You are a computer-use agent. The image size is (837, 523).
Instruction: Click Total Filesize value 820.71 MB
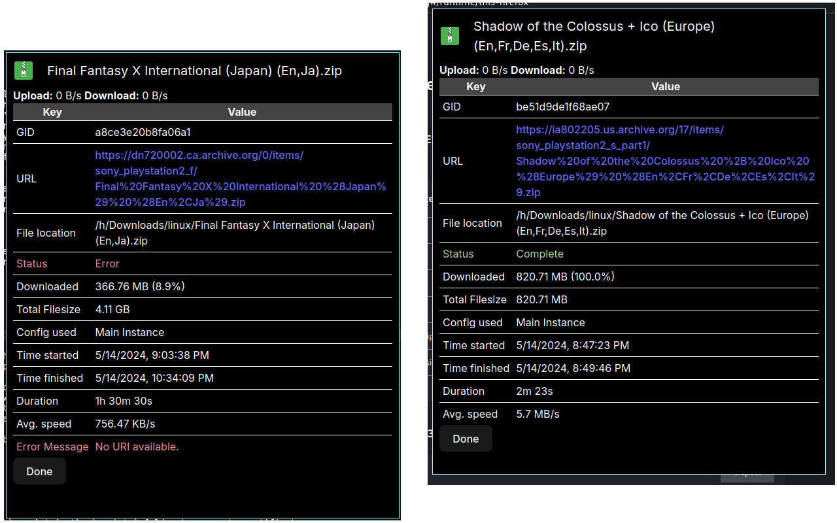click(x=541, y=299)
